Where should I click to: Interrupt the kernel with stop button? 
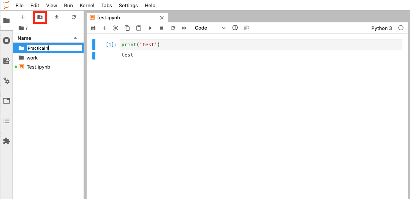coord(161,28)
